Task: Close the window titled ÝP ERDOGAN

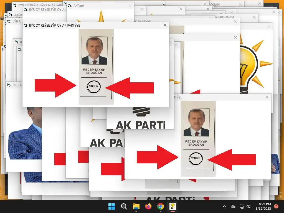Action: click(x=254, y=17)
